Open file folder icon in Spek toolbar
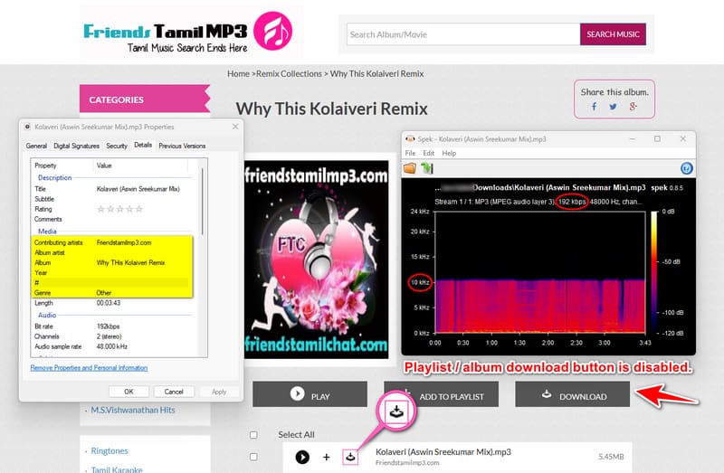The width and height of the screenshot is (724, 473). pos(410,168)
